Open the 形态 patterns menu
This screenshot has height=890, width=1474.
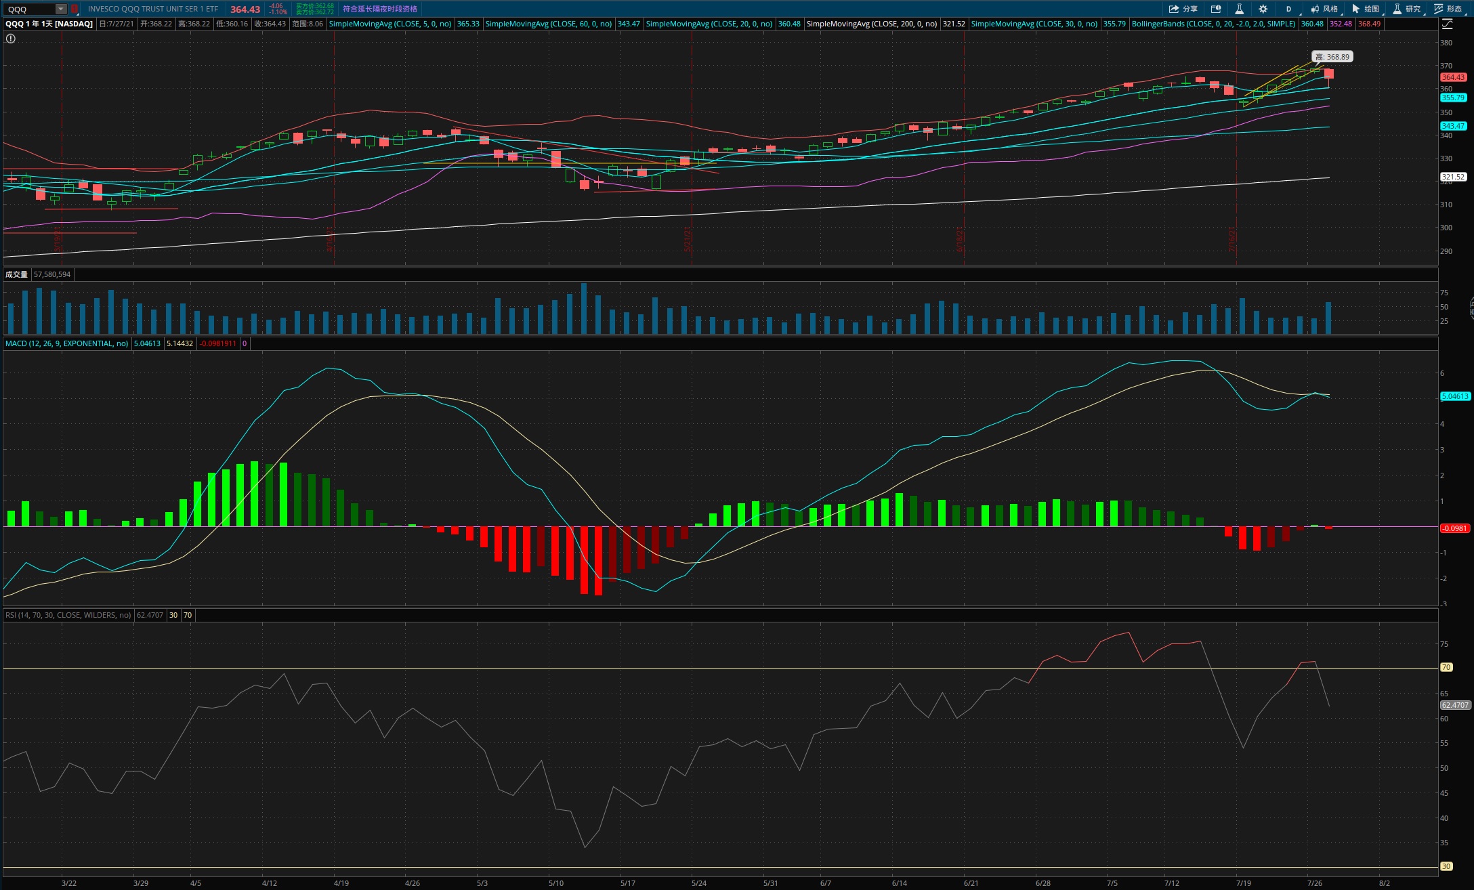click(1448, 9)
